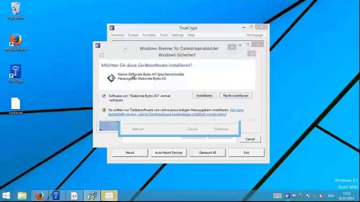The height and width of the screenshot is (202, 360).
Task: Click the publisher name Elaborate Bytes AG
Action: [152, 79]
